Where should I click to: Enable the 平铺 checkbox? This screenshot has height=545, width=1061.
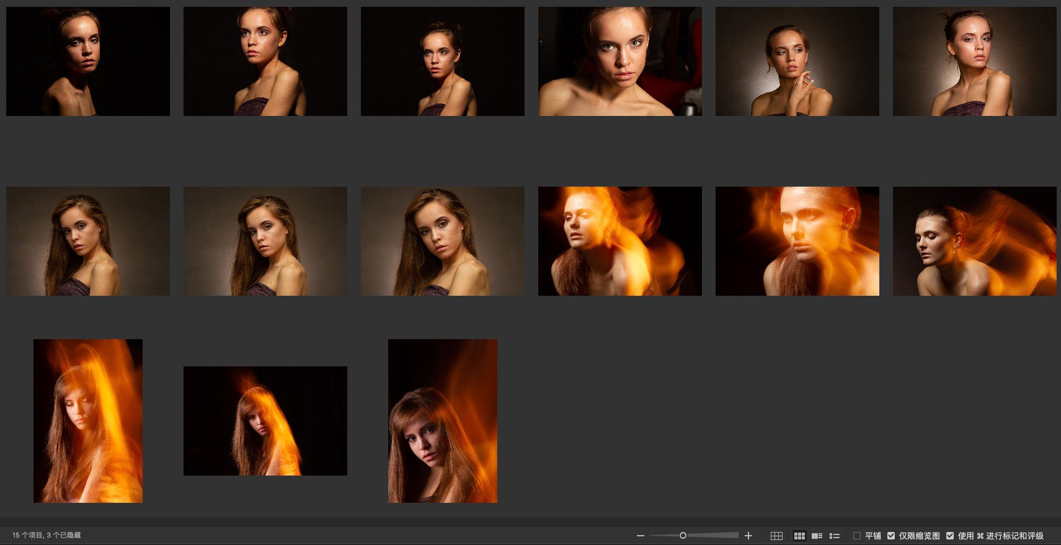tap(857, 536)
